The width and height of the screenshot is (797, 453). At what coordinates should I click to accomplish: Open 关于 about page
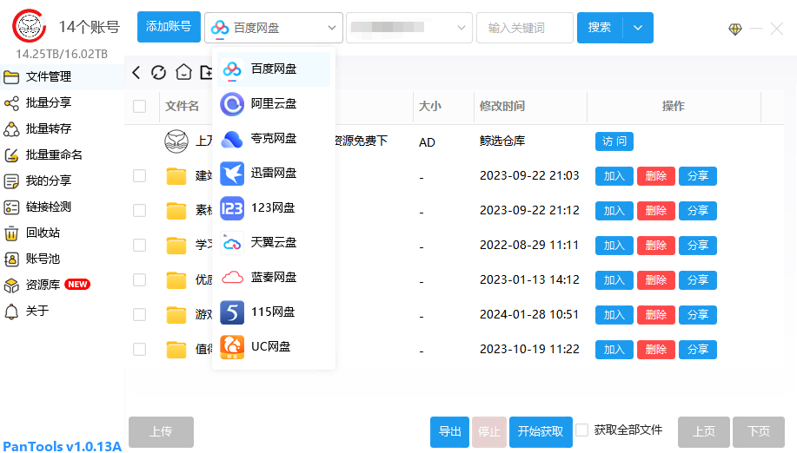click(x=62, y=311)
